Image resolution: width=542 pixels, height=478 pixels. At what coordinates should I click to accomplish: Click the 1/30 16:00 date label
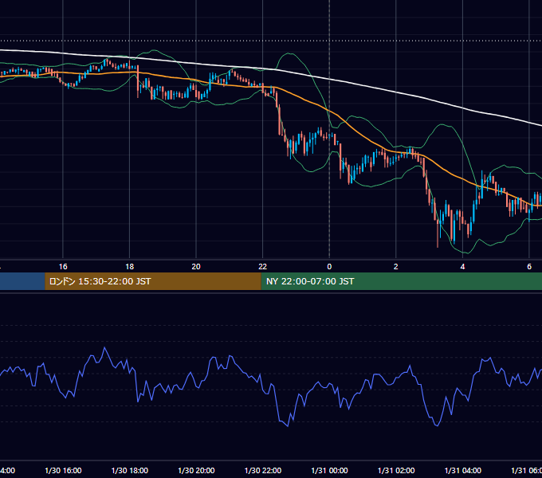(63, 470)
